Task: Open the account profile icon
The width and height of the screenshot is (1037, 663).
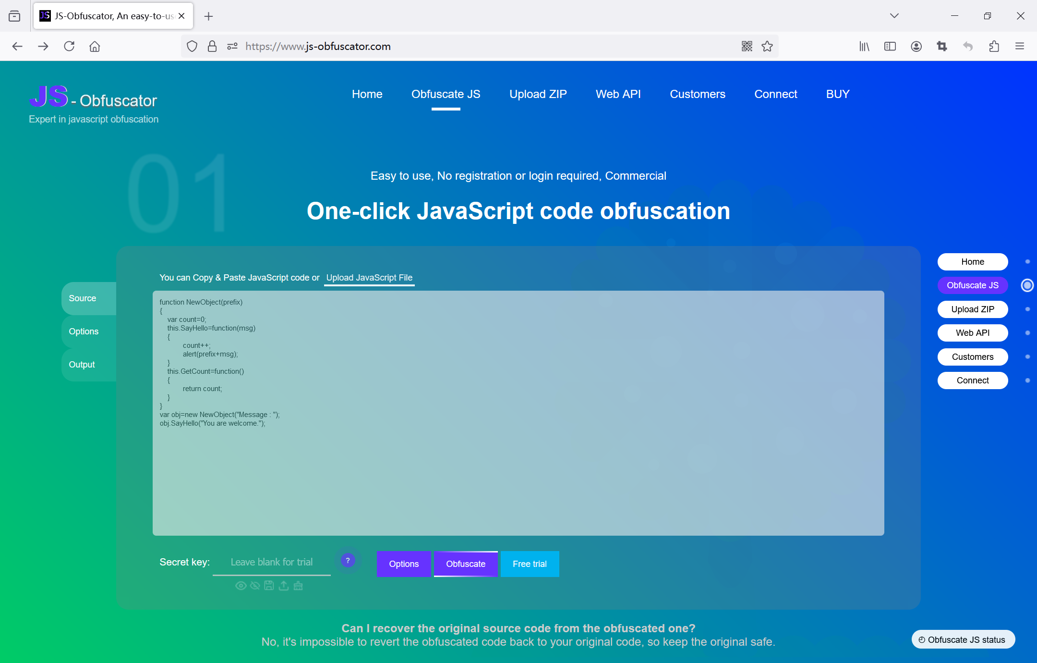Action: point(916,46)
